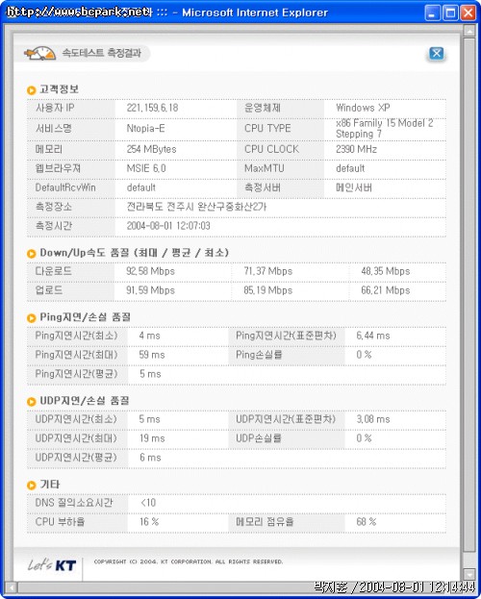Image resolution: width=481 pixels, height=599 pixels.
Task: Minimize the Internet Explorer window
Action: pos(433,13)
